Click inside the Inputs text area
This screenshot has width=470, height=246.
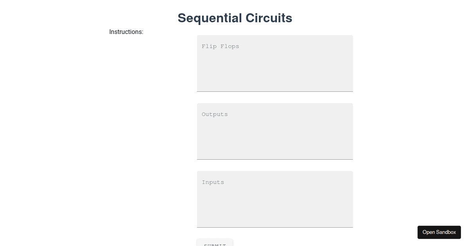coord(274,199)
